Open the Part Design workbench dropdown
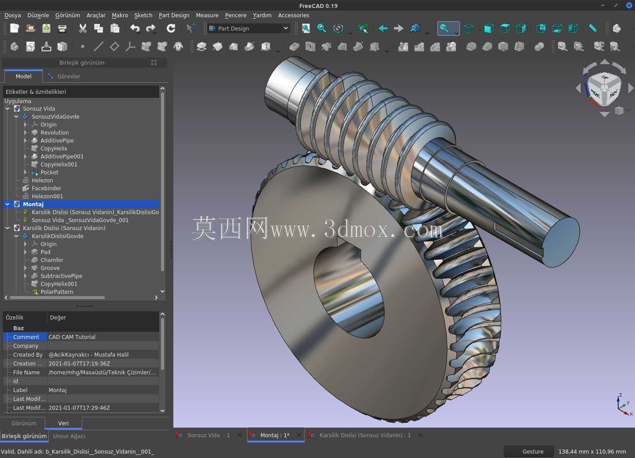635x458 pixels. click(249, 28)
